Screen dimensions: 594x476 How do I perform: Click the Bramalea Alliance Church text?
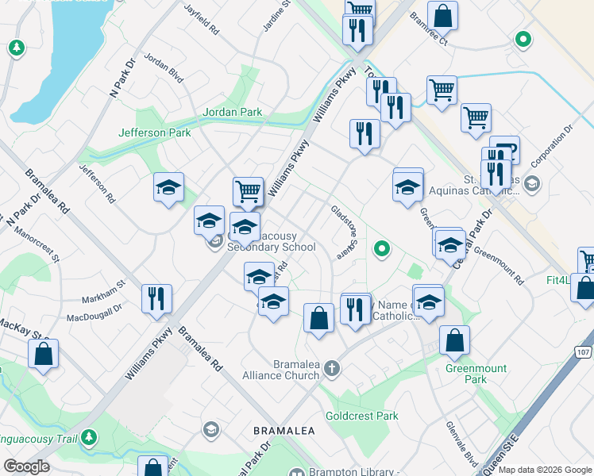281,370
